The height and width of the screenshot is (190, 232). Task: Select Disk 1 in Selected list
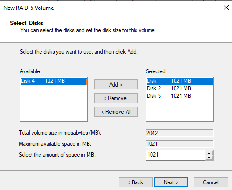pyautogui.click(x=180, y=81)
